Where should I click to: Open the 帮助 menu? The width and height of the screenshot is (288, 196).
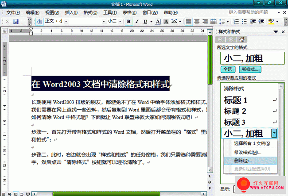171,12
